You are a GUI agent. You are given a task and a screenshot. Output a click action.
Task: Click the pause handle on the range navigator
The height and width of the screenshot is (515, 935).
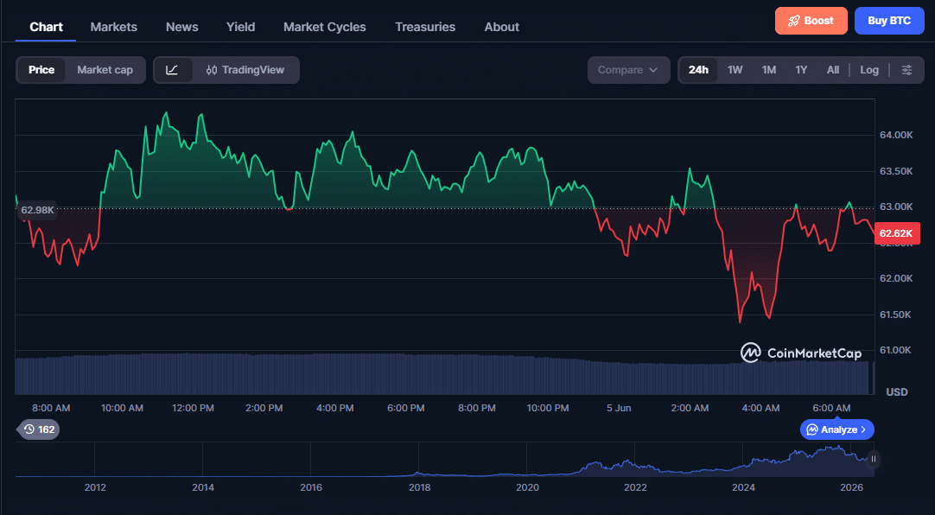click(873, 459)
